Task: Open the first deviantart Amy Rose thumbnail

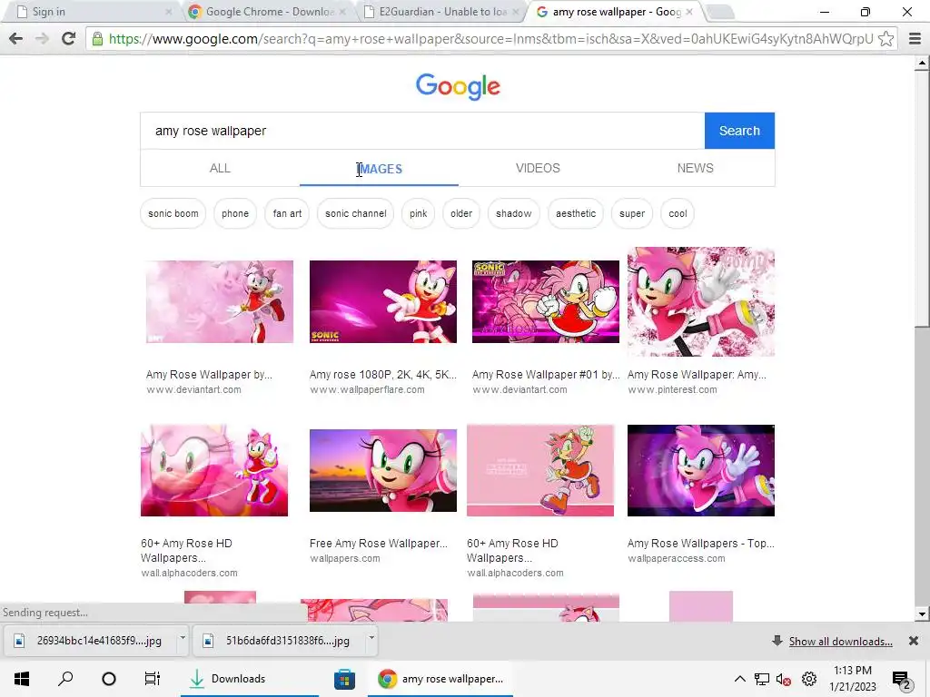Action: [x=220, y=301]
